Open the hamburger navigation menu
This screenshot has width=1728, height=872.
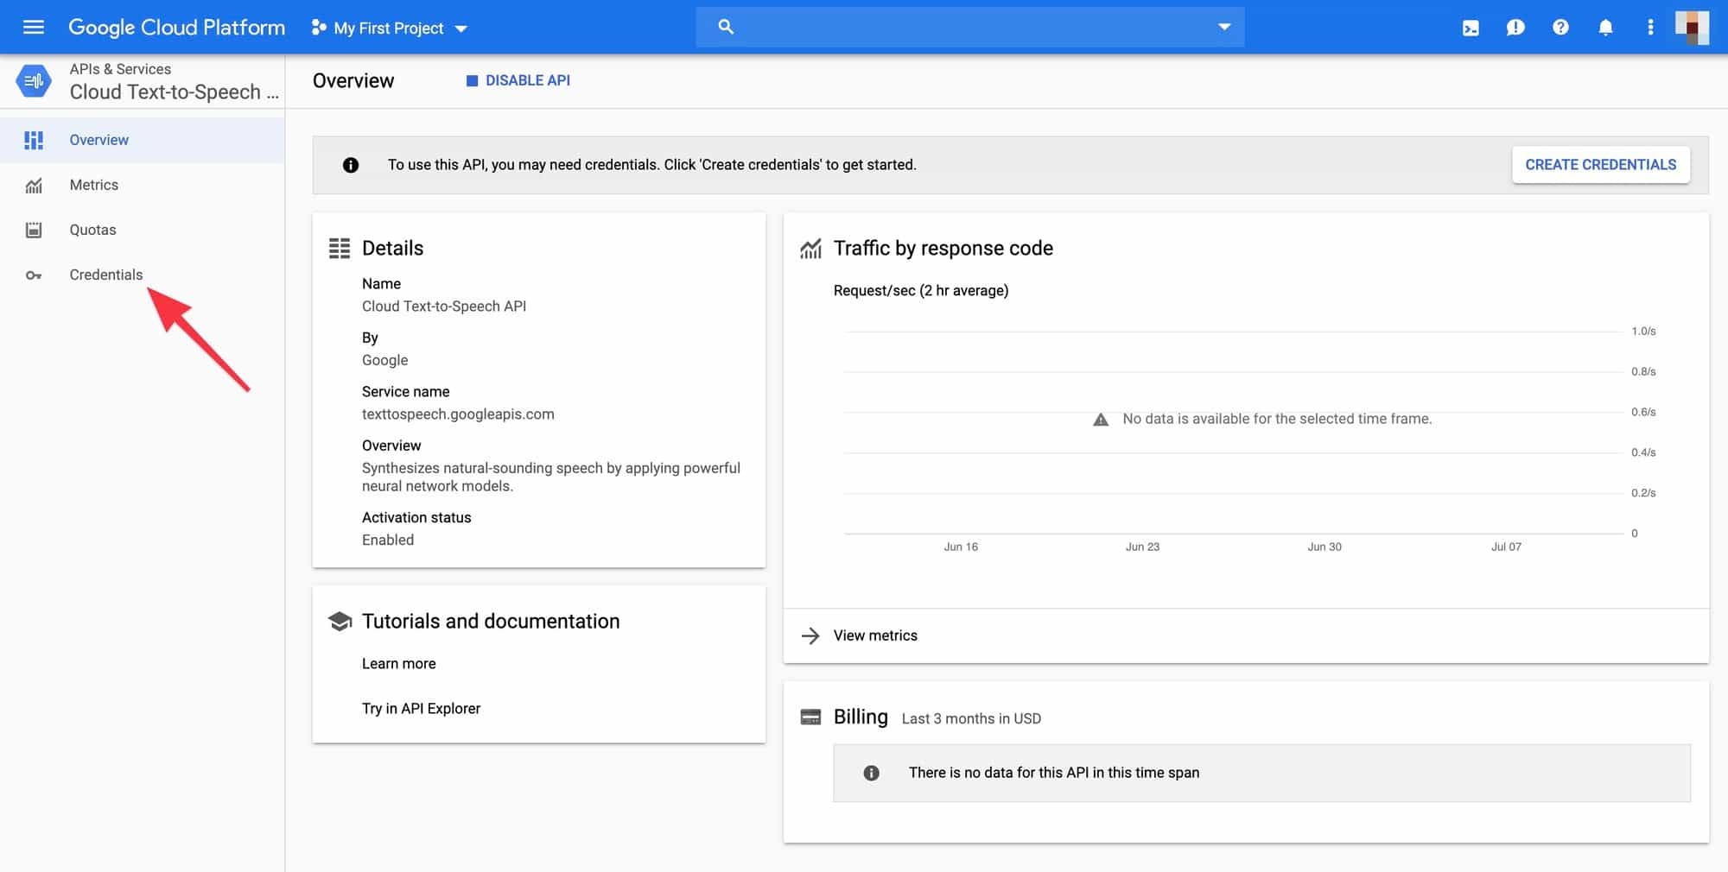tap(34, 28)
